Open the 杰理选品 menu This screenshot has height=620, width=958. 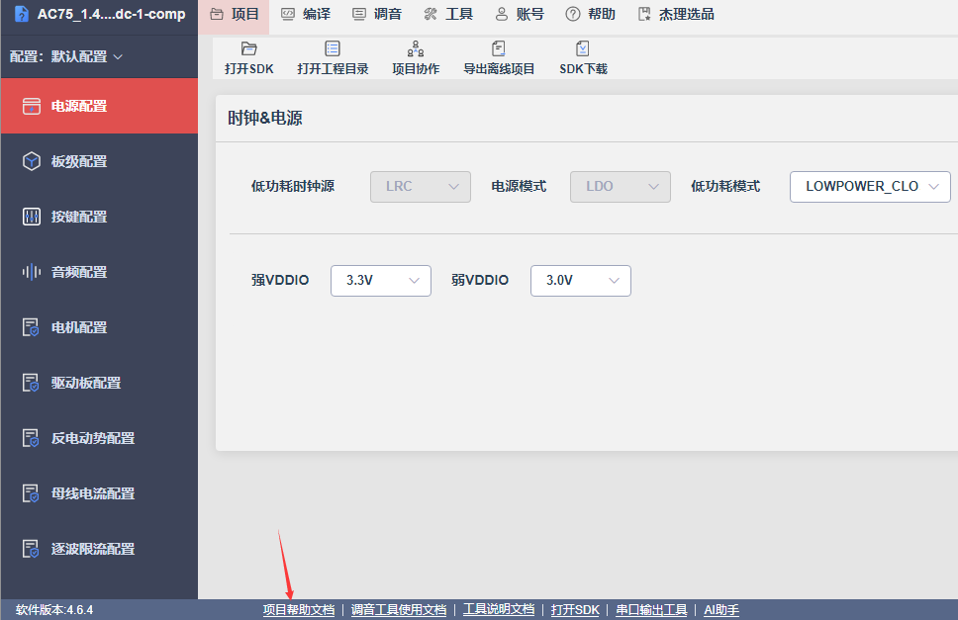pyautogui.click(x=676, y=14)
